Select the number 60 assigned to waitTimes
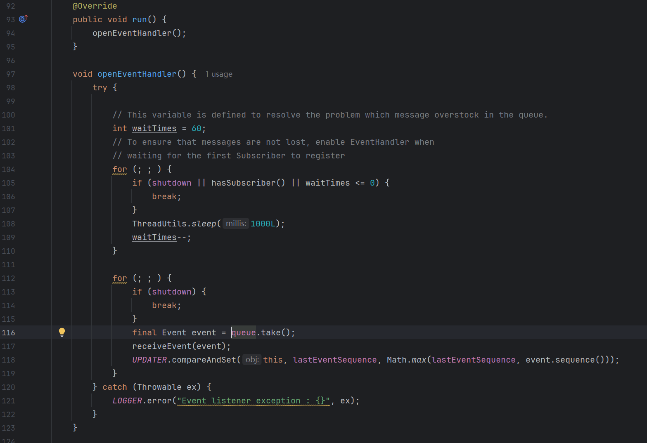This screenshot has height=443, width=647. coord(196,129)
